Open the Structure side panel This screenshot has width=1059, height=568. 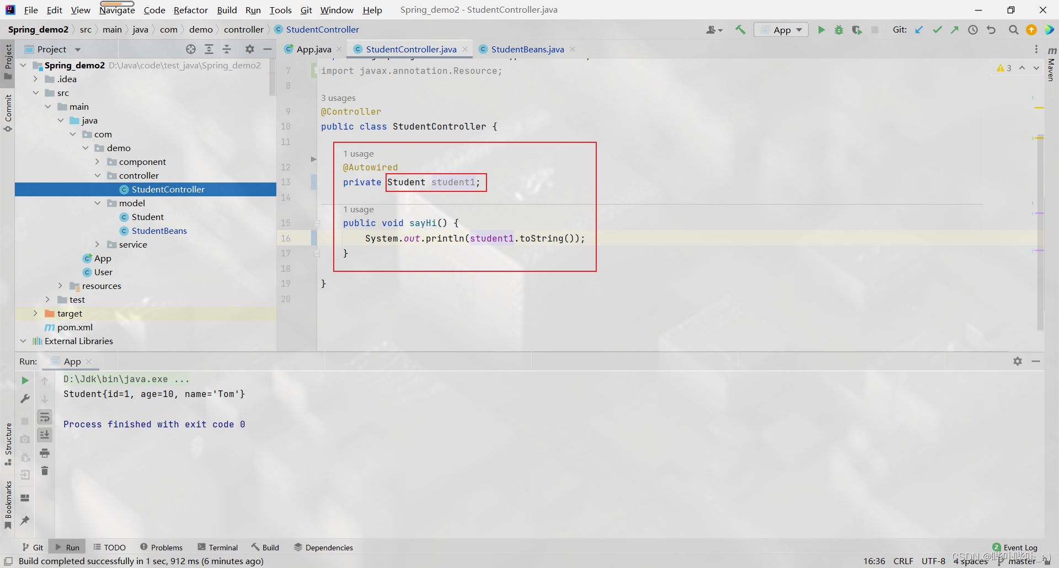pos(8,444)
